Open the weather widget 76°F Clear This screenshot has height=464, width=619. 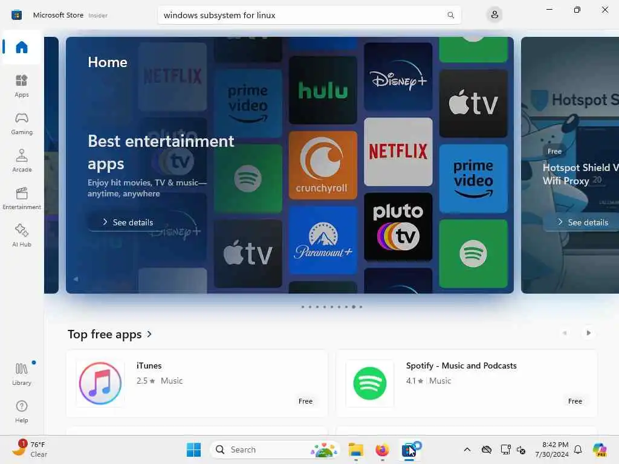pos(30,449)
